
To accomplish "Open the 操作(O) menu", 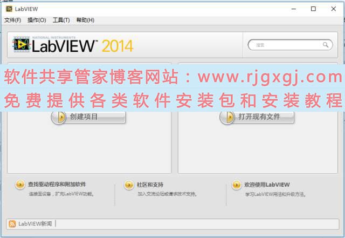I will click(37, 20).
